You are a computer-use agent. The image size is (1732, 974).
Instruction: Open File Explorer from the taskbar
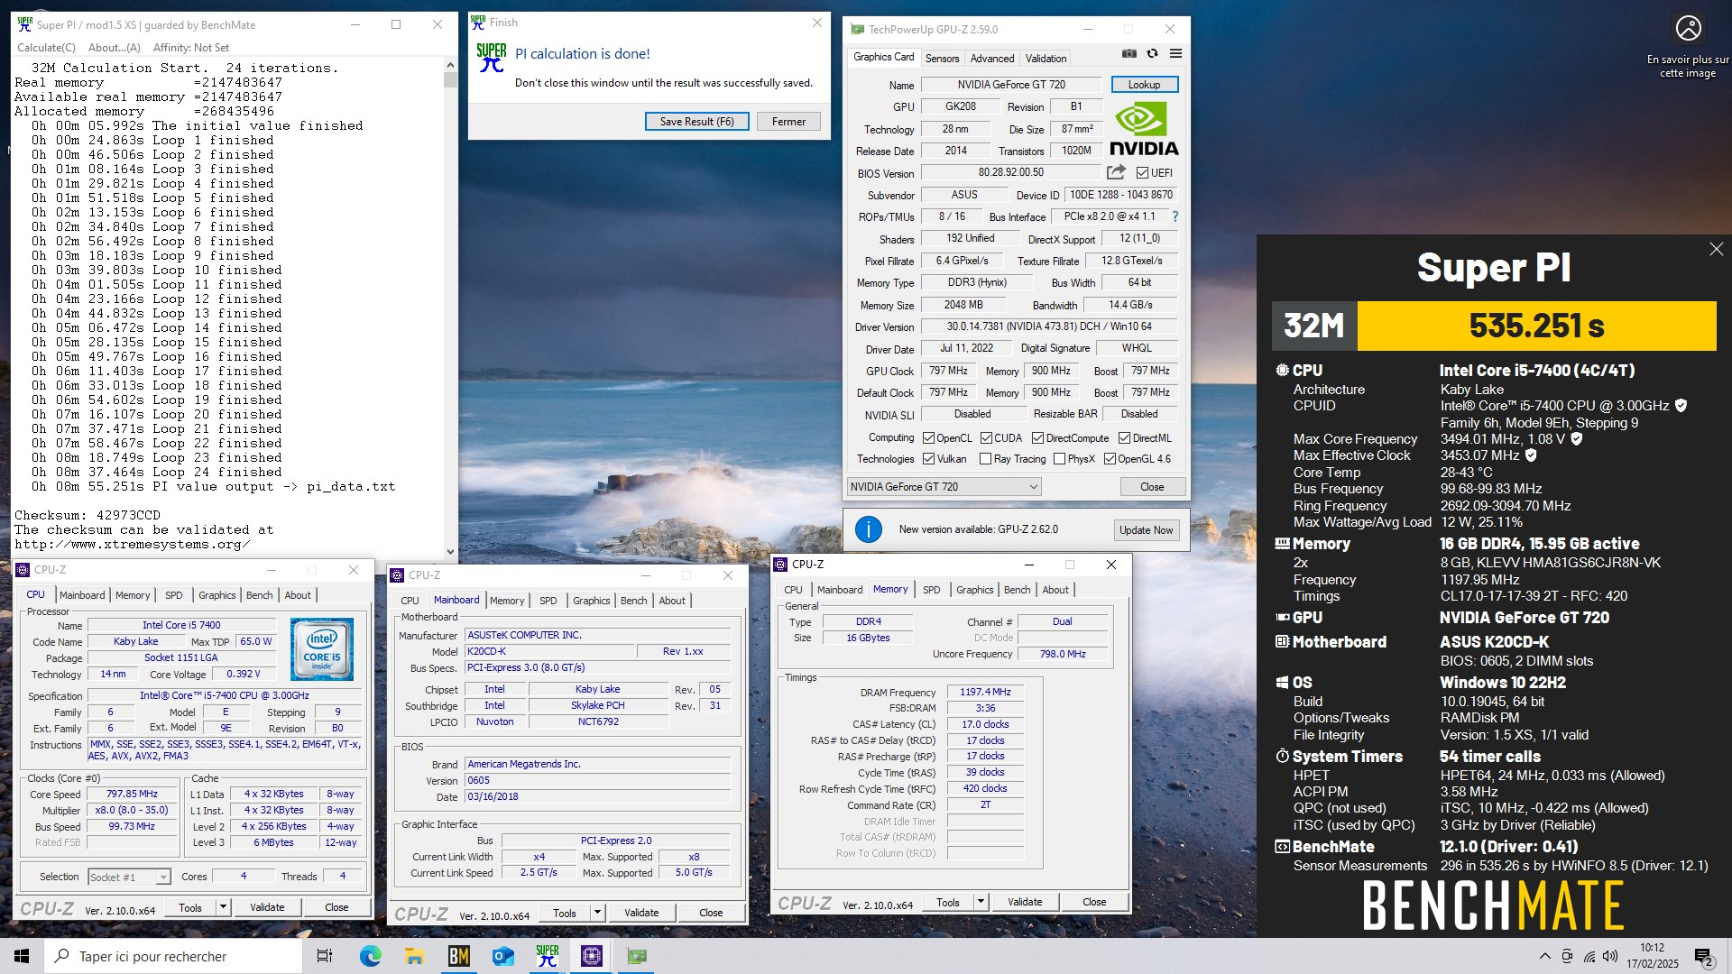tap(414, 956)
